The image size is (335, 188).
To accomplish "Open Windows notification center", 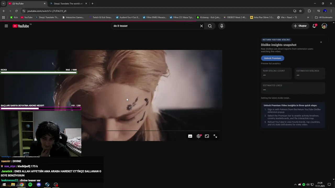I will tap(330, 185).
